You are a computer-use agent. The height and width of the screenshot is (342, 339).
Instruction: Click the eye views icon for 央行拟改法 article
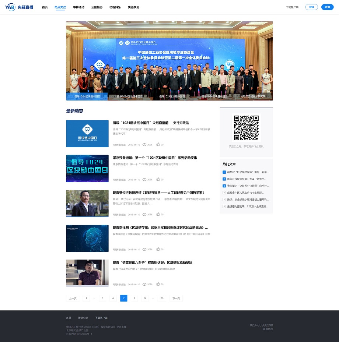click(144, 145)
